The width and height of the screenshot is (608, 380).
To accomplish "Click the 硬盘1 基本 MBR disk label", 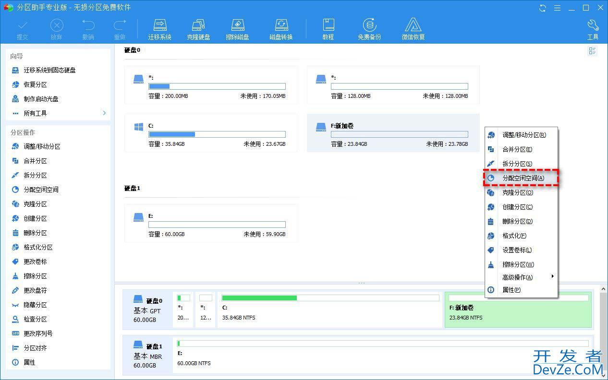I will [147, 356].
